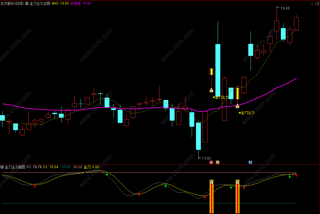Click the first yellow signal candle
Viewport: 320px width, 214px height.
coord(211,72)
